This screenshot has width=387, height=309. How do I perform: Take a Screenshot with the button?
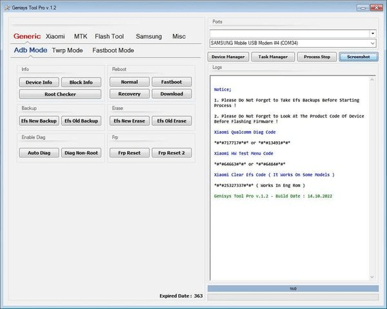click(x=359, y=57)
